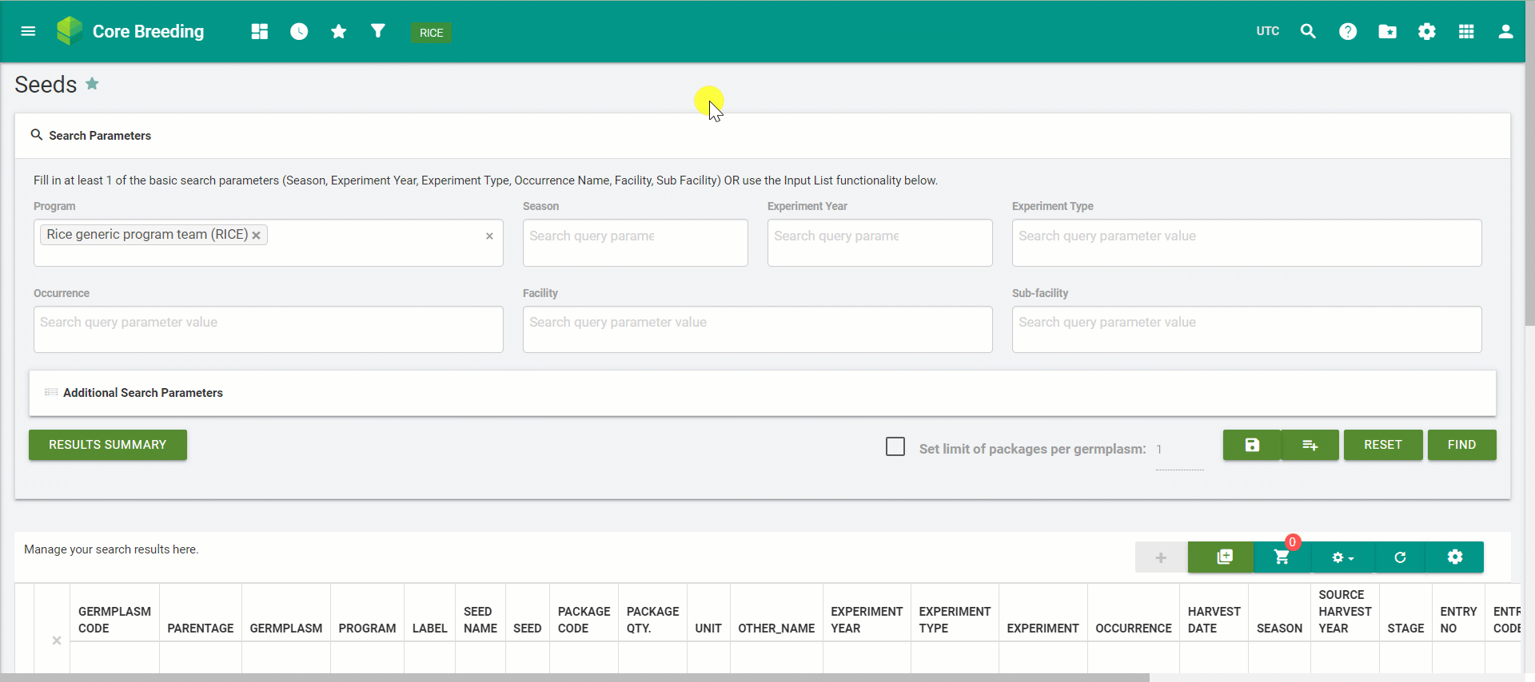Sort by GERMPLASM CODE column header
This screenshot has height=682, width=1535.
[114, 620]
